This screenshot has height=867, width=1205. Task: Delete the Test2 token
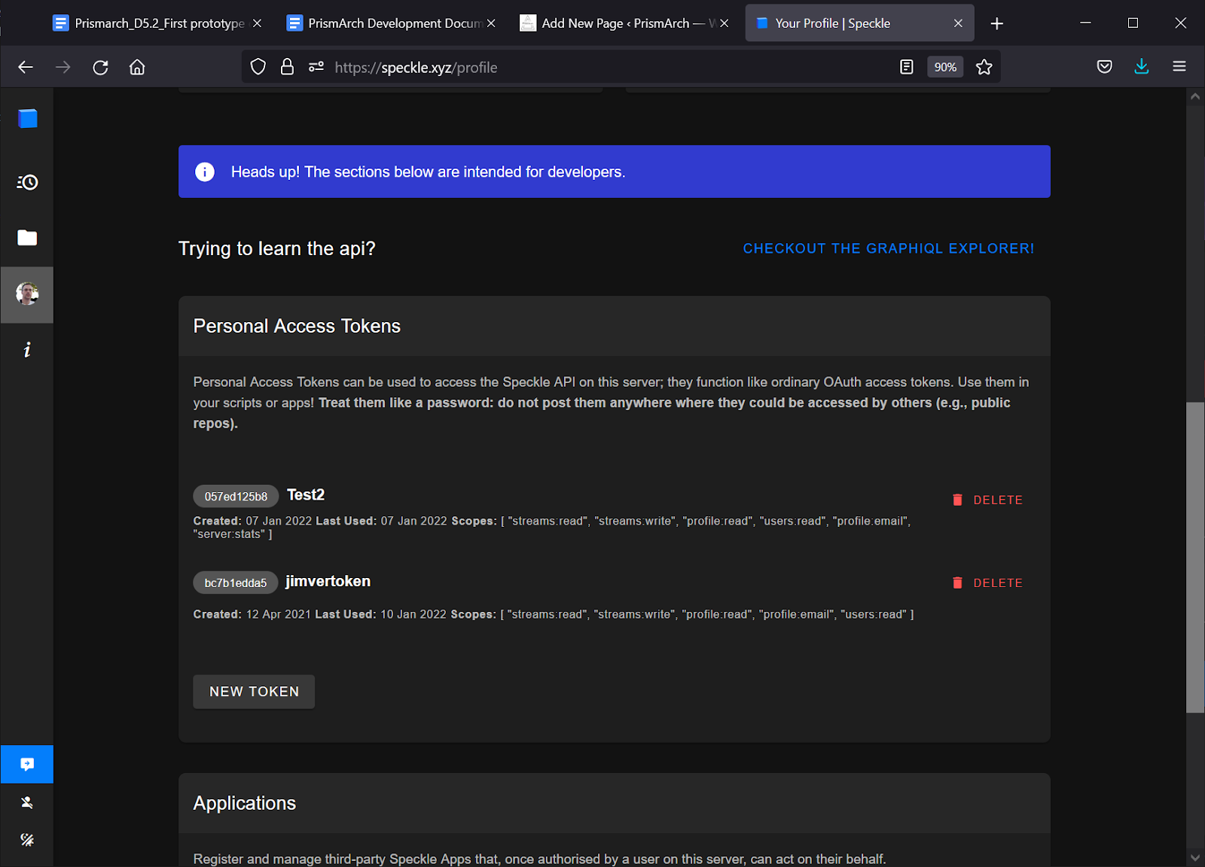987,500
